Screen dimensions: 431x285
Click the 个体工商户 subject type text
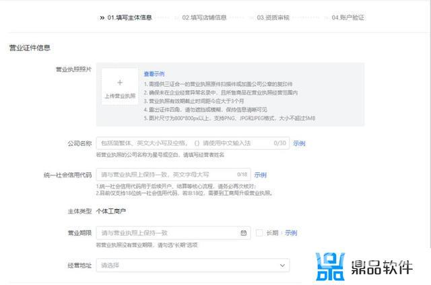111,211
